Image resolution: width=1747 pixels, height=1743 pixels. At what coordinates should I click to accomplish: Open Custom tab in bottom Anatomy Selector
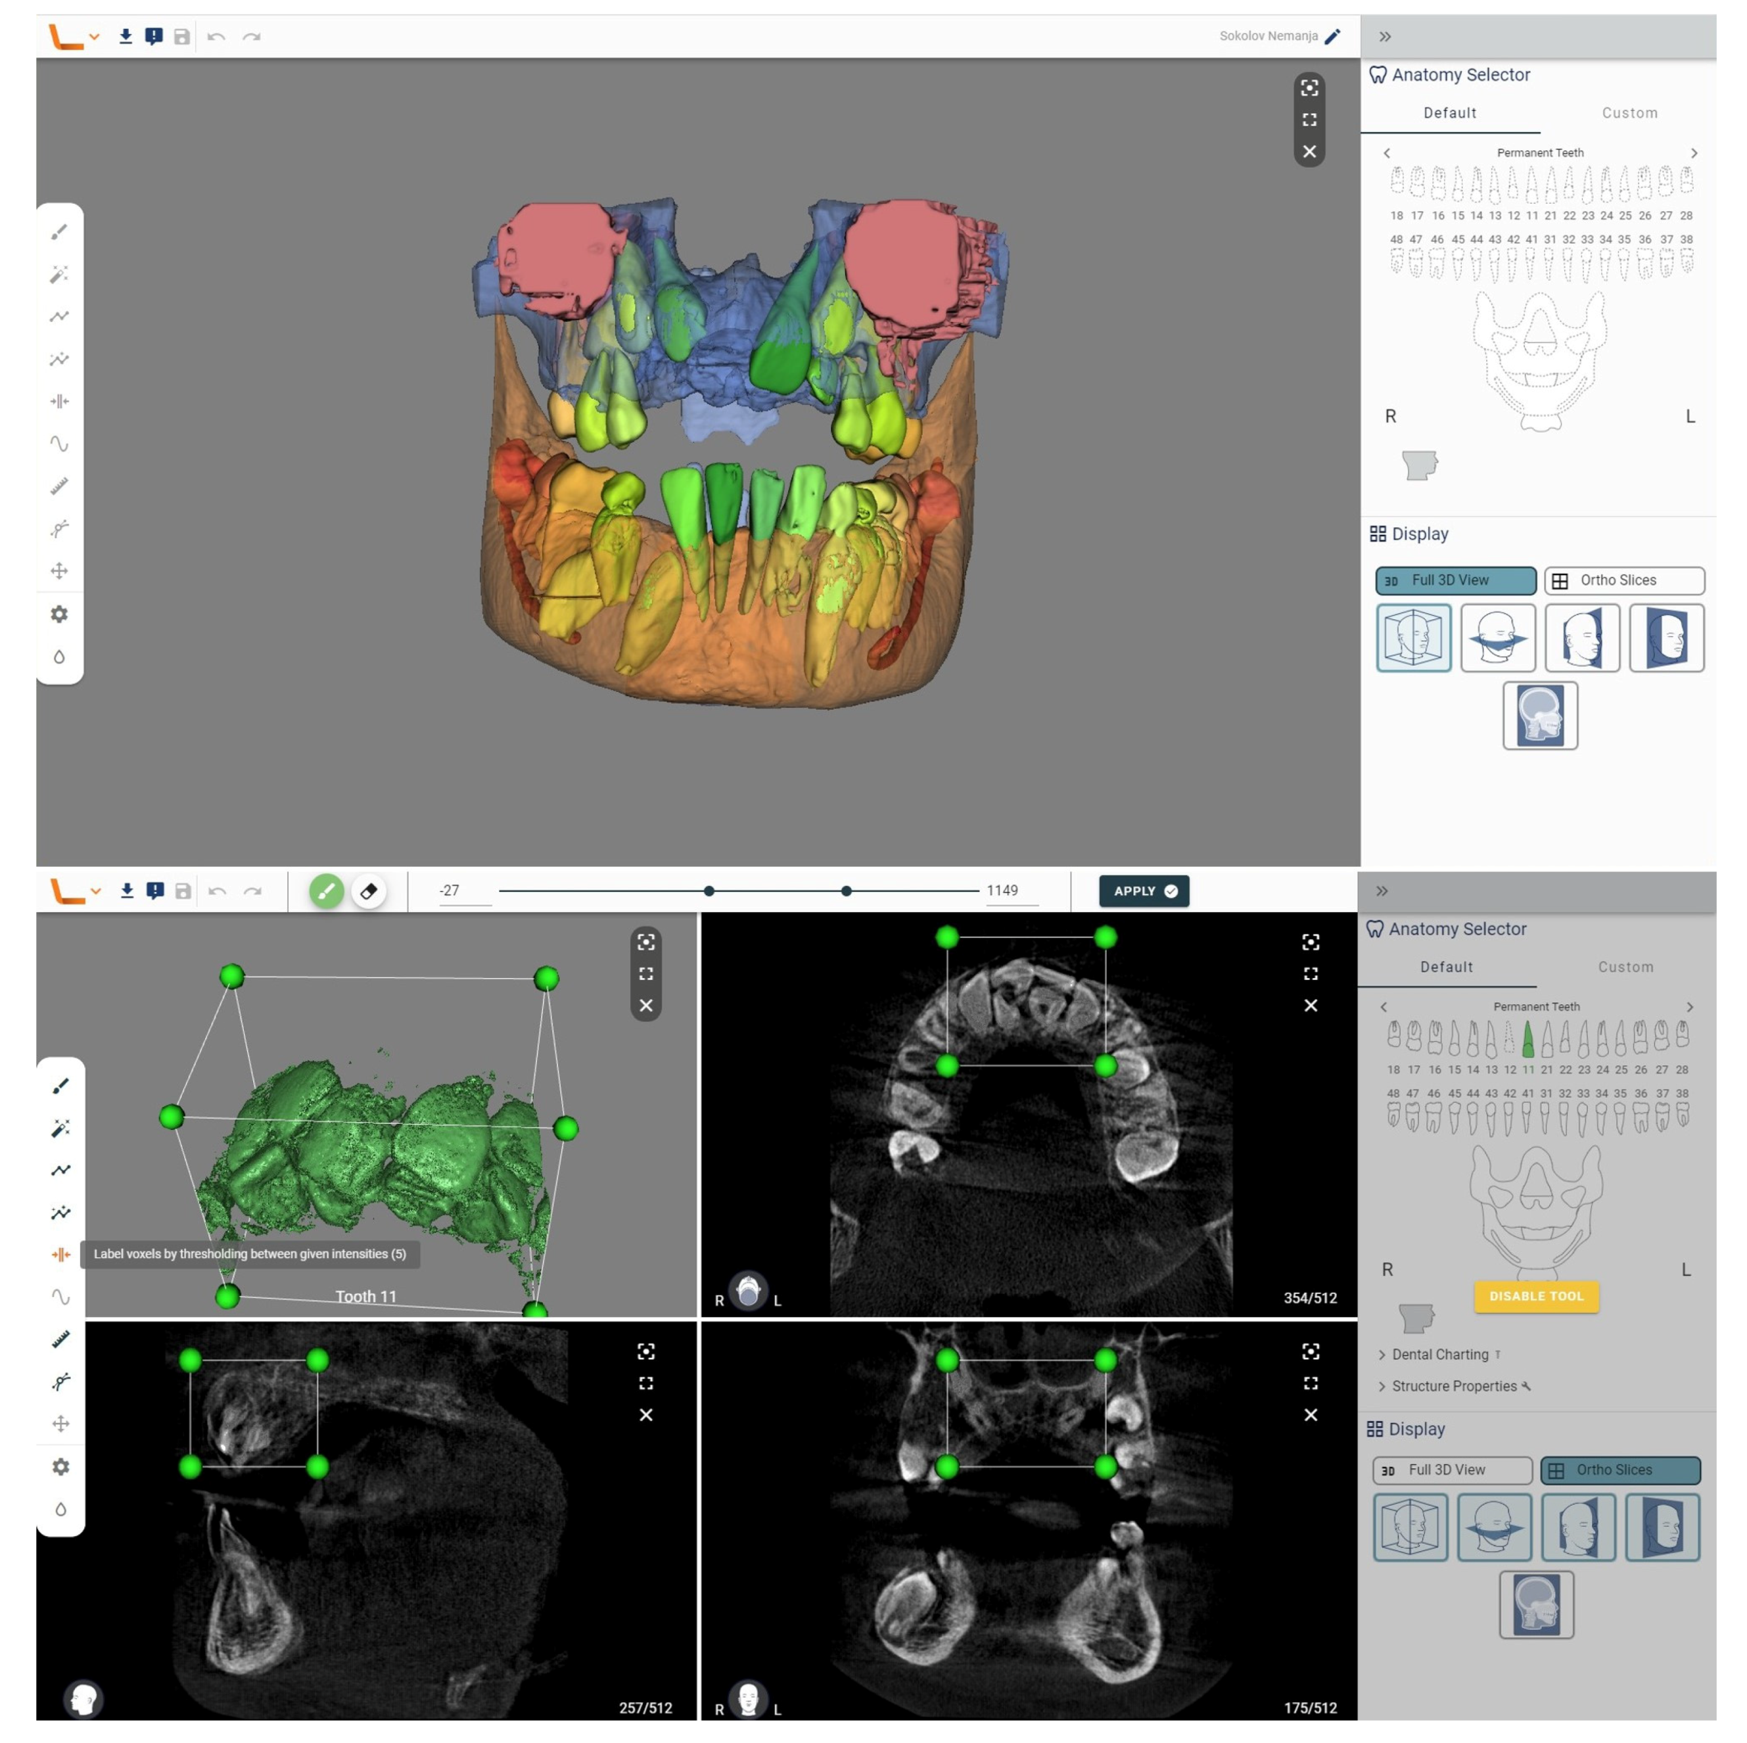[x=1625, y=966]
